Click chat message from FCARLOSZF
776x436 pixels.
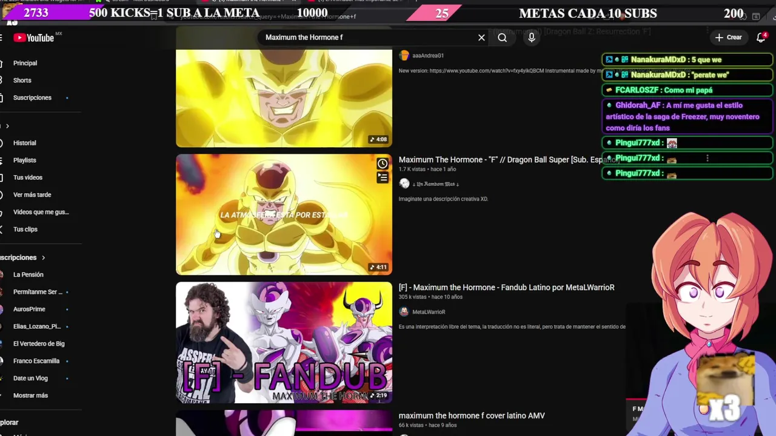tap(687, 90)
